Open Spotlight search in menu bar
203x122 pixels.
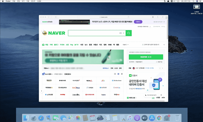(193, 1)
